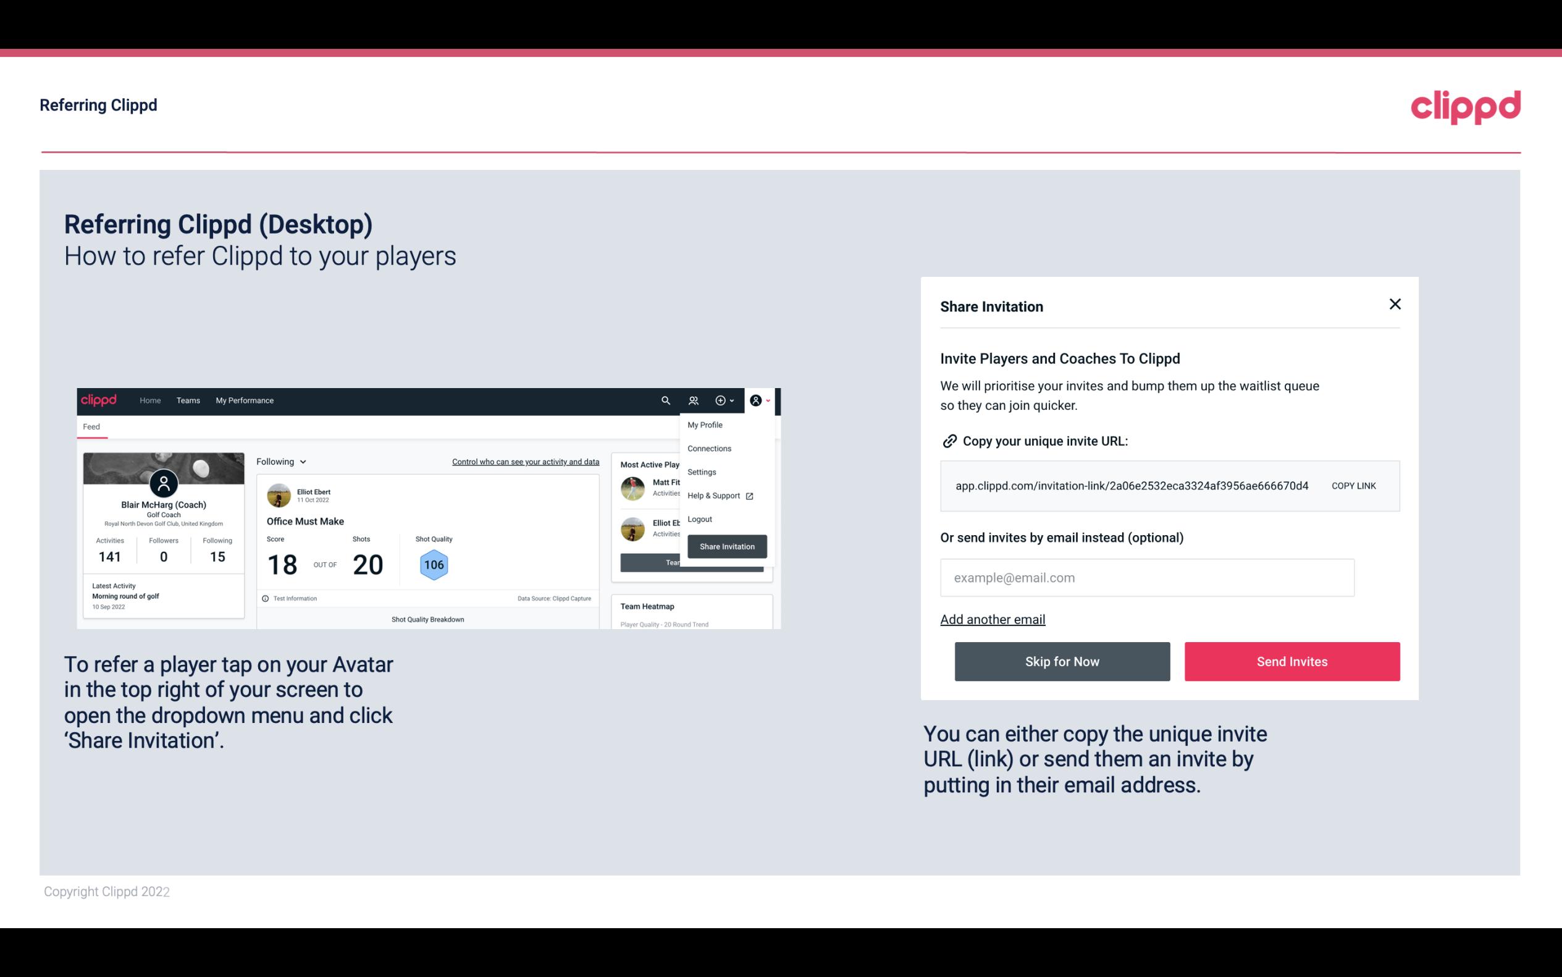Click Add another email link below input
The height and width of the screenshot is (977, 1562).
(x=992, y=619)
